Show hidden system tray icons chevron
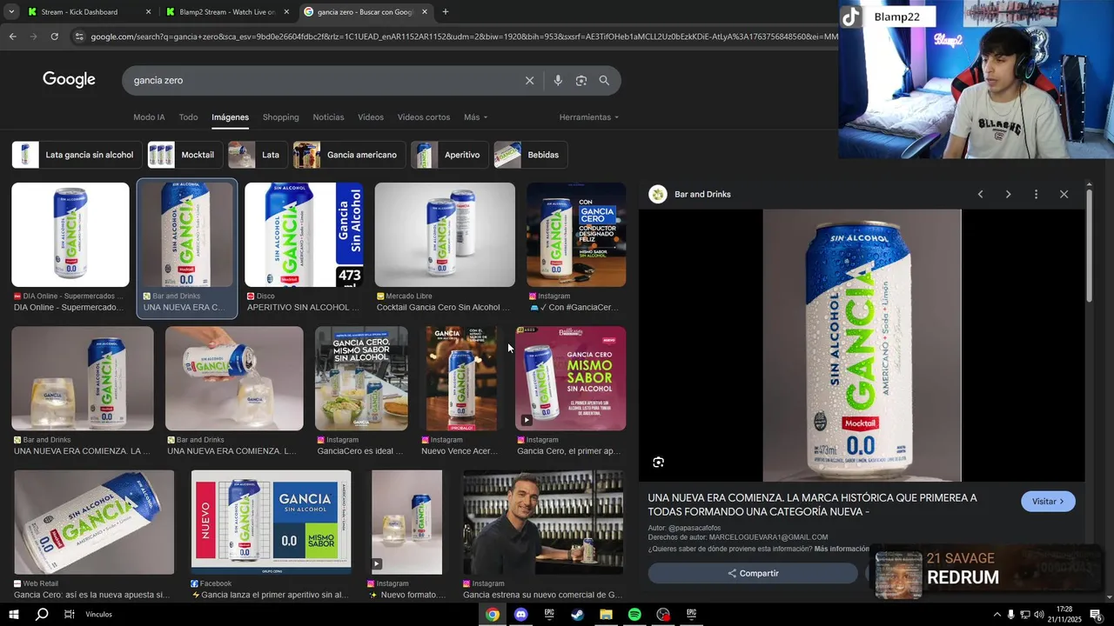1114x626 pixels. (x=997, y=615)
